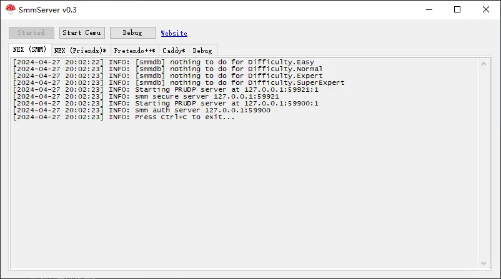501x279 pixels.
Task: Select the NEX (SMM) tab
Action: coord(30,49)
